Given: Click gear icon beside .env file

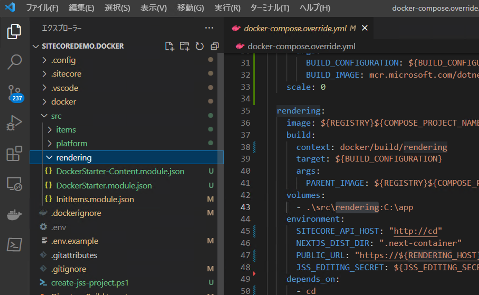Looking at the screenshot, I should click(x=44, y=227).
